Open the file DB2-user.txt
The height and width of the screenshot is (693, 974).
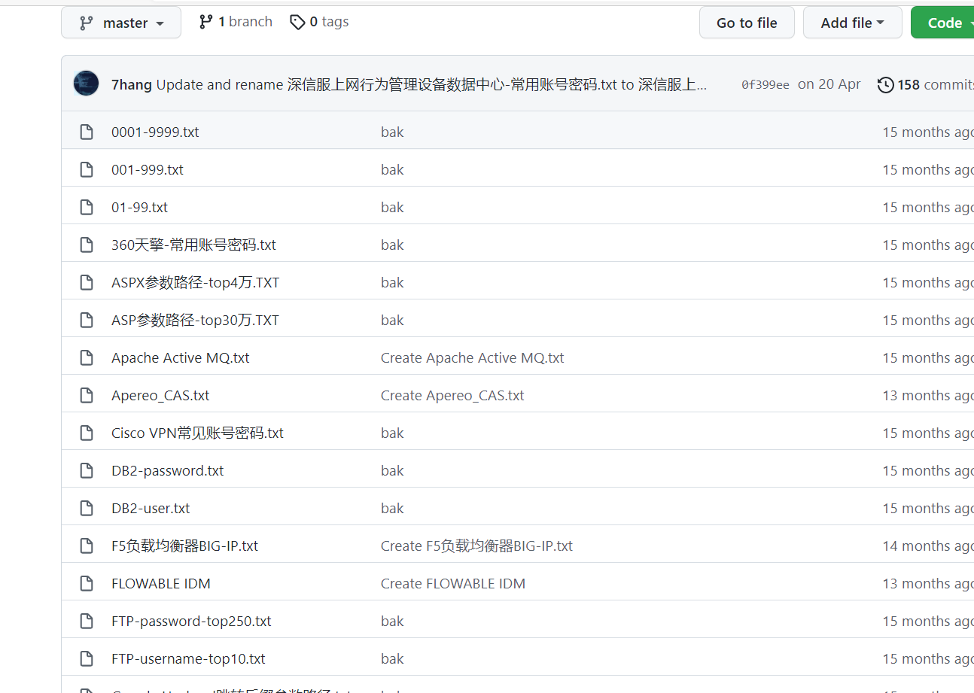(151, 509)
